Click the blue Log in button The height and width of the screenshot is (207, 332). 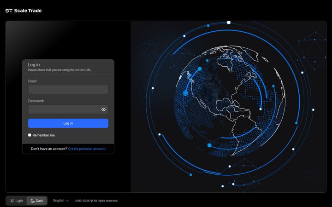point(68,123)
